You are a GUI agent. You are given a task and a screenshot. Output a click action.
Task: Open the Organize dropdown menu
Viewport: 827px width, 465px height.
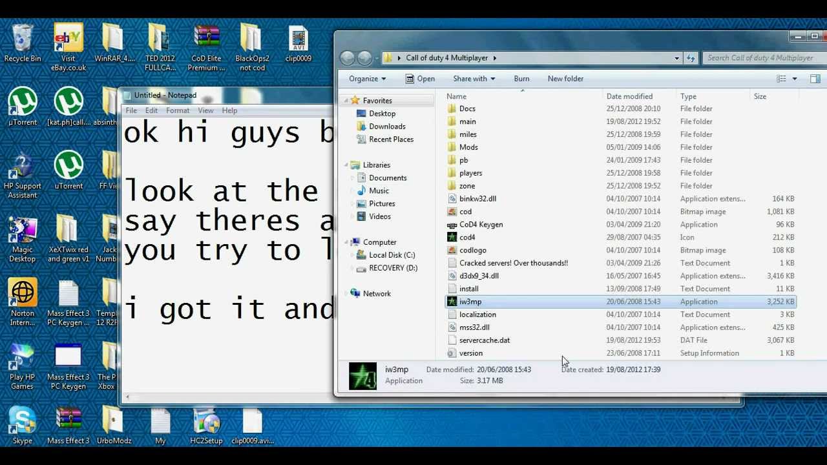pos(368,79)
